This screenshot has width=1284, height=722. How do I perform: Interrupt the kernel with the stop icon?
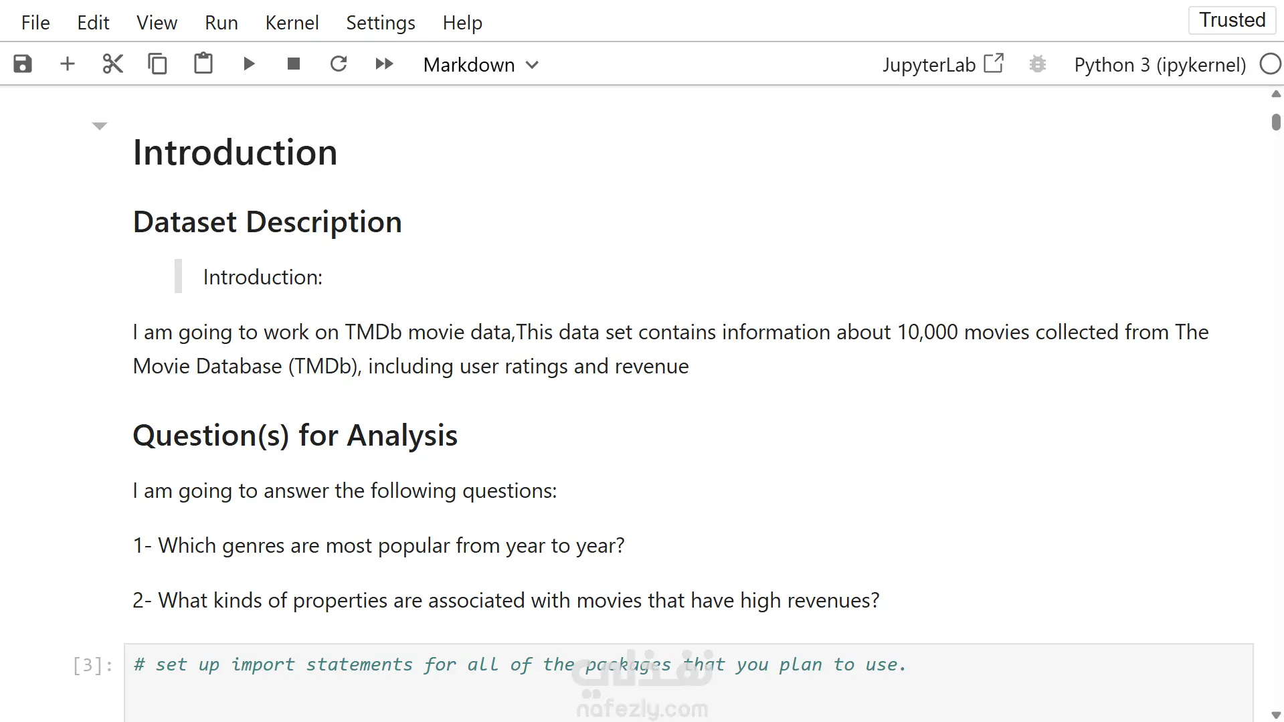coord(293,64)
